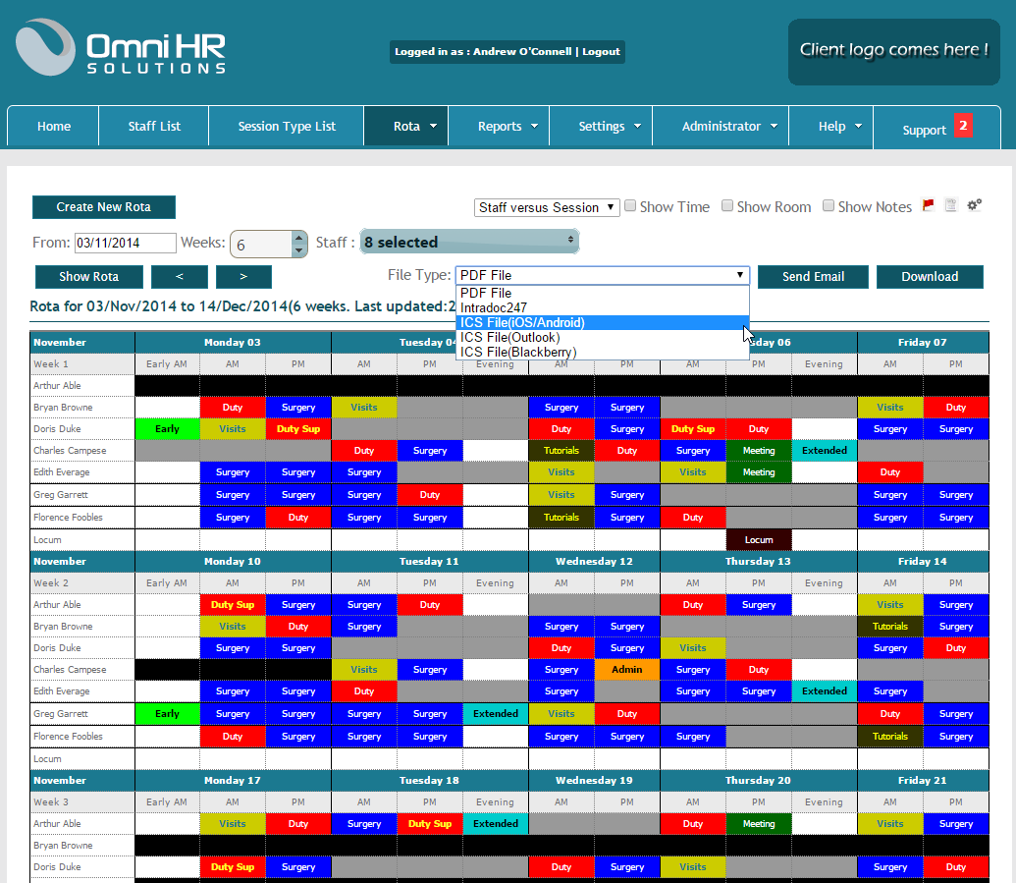Screen dimensions: 1016x883
Task: Click the Weeks number field
Action: tap(261, 244)
